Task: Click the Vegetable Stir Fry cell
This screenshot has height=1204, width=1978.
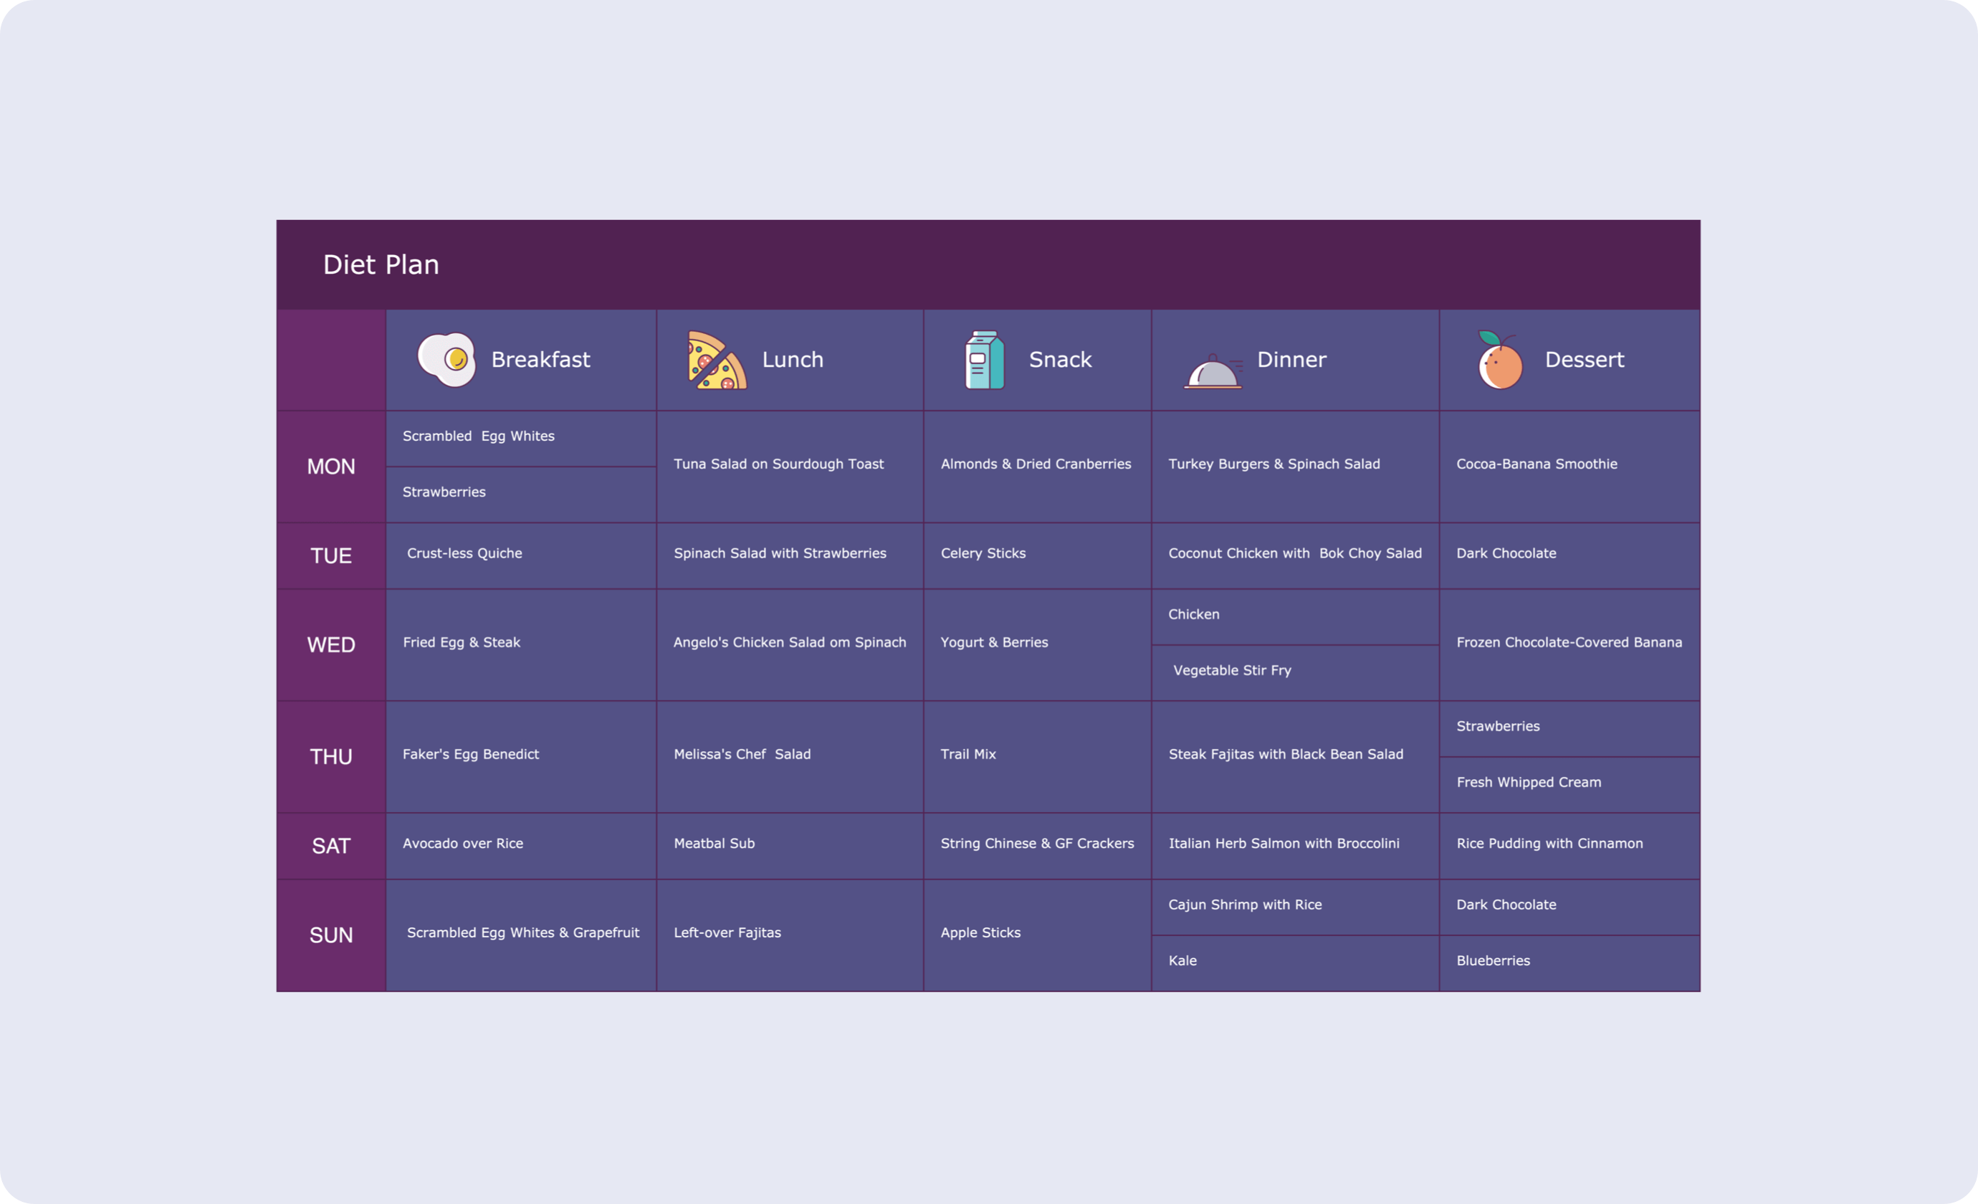Action: [x=1231, y=670]
